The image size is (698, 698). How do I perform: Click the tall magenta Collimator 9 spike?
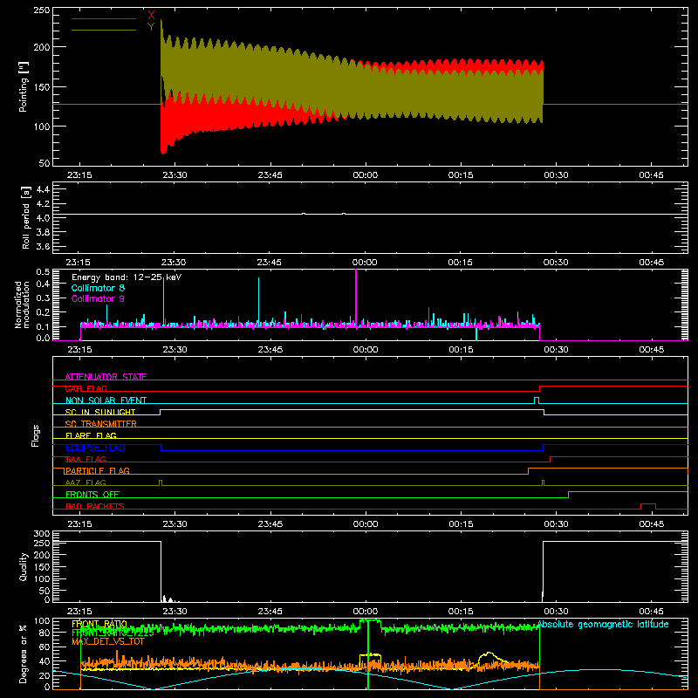(356, 303)
